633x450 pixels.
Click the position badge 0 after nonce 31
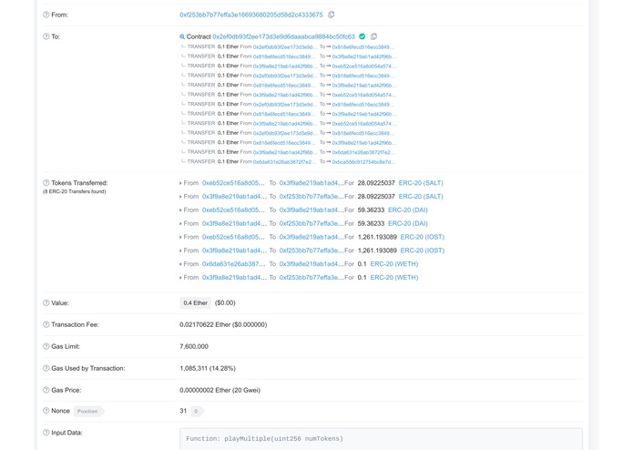point(196,411)
